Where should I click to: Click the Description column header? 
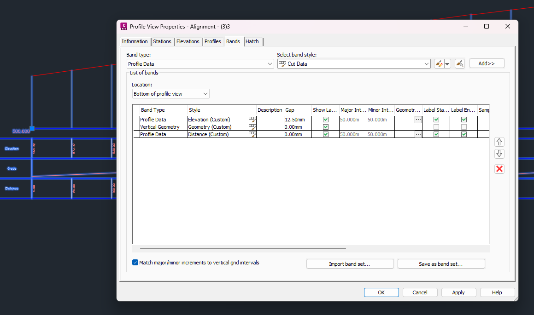pos(270,110)
